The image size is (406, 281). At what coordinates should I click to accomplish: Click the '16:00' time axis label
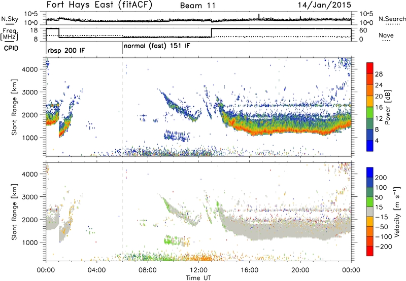(249, 270)
